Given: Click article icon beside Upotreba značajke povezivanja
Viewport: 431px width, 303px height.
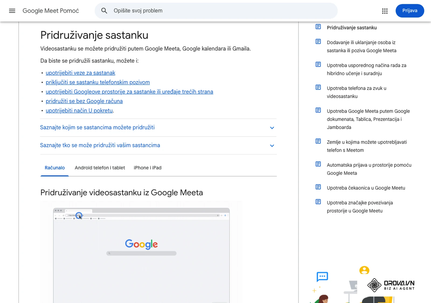Looking at the screenshot, I should click(318, 202).
